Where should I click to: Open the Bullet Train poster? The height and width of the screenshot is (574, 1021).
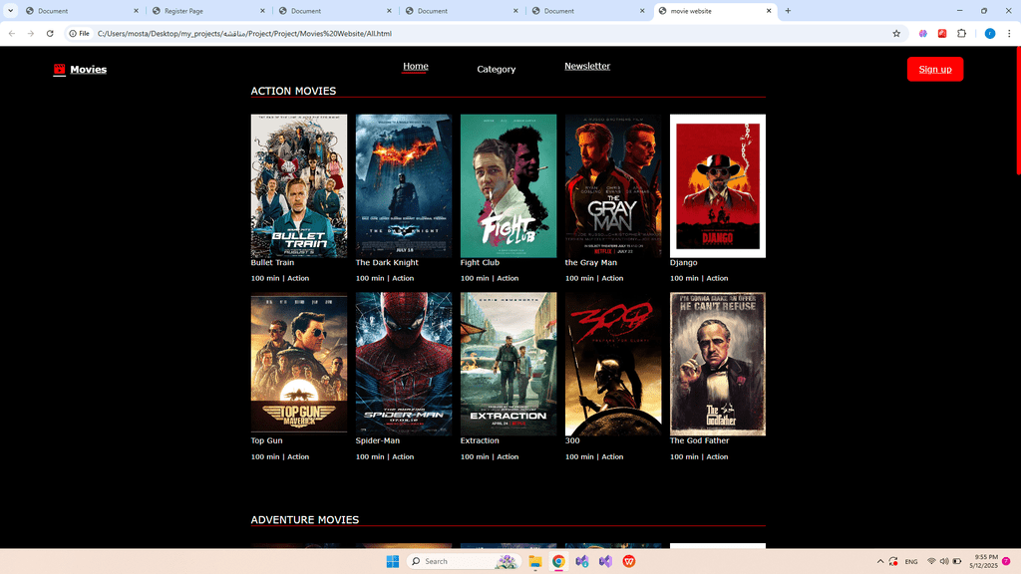click(299, 186)
